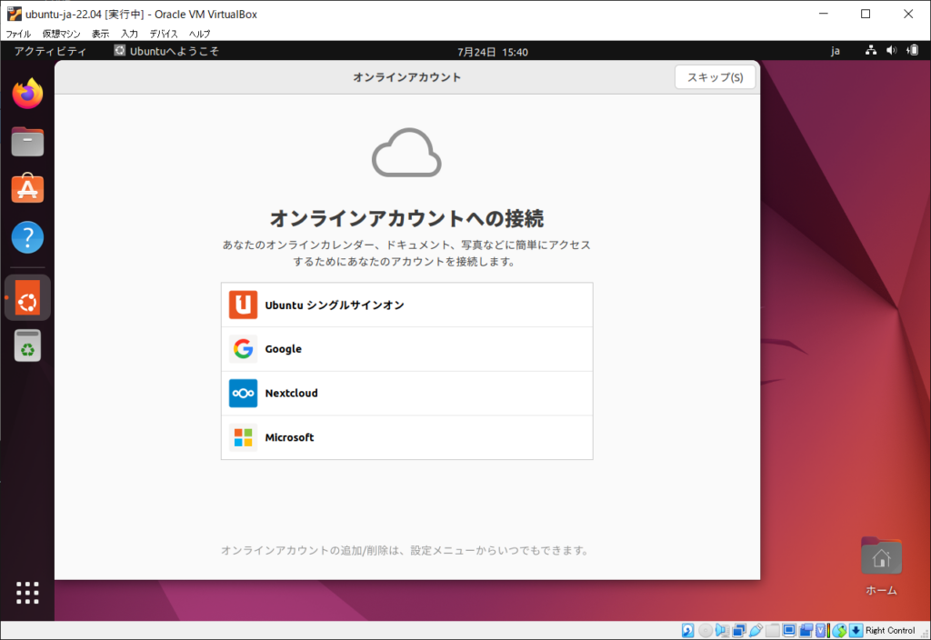This screenshot has width=931, height=640.
Task: Click the Ubuntu Single Sign-On logo icon
Action: tap(244, 305)
